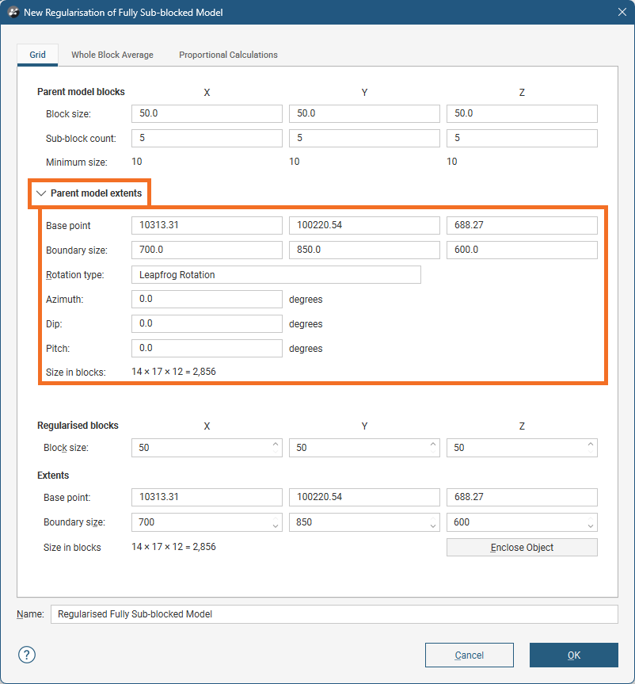Image resolution: width=635 pixels, height=684 pixels.
Task: Click the parent model Azimuth field
Action: pos(207,299)
